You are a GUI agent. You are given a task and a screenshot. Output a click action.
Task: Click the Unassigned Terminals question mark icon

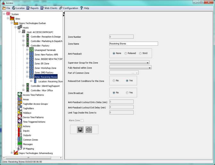[x=31, y=50]
